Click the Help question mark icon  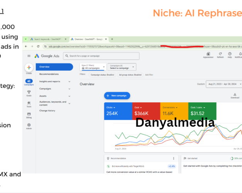(x=230, y=54)
